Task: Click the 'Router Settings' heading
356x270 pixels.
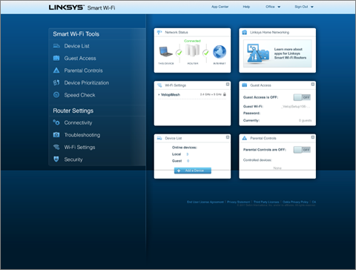Action: coord(73,111)
